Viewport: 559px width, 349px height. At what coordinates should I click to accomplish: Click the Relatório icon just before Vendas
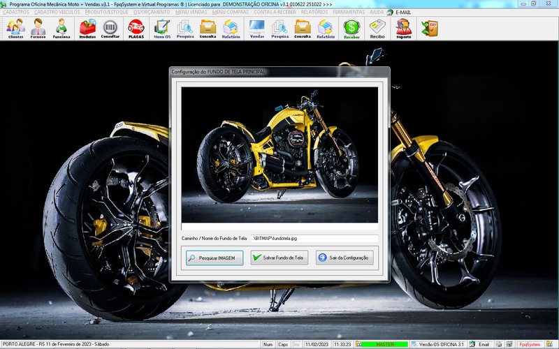(231, 29)
